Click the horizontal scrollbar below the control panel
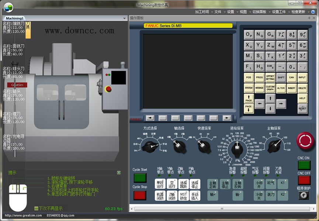 tap(221, 208)
